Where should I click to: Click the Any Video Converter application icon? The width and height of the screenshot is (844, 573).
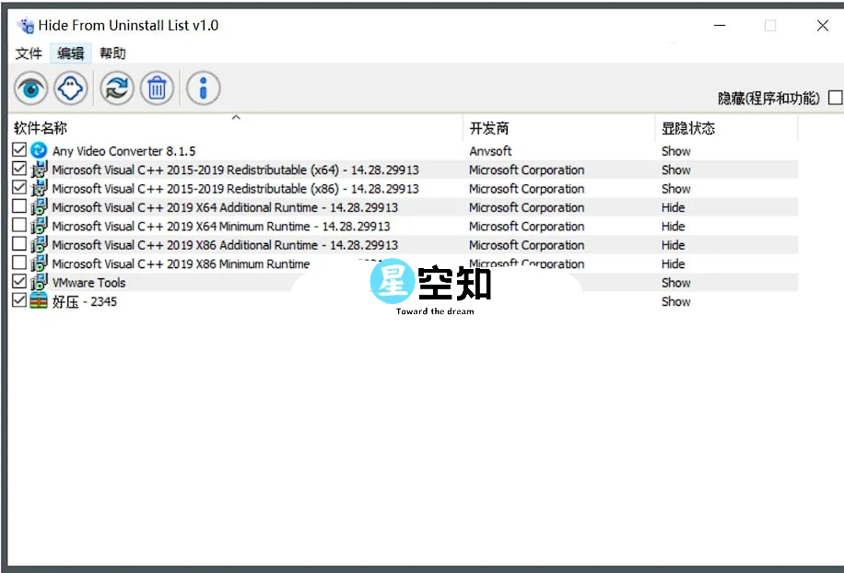coord(38,151)
